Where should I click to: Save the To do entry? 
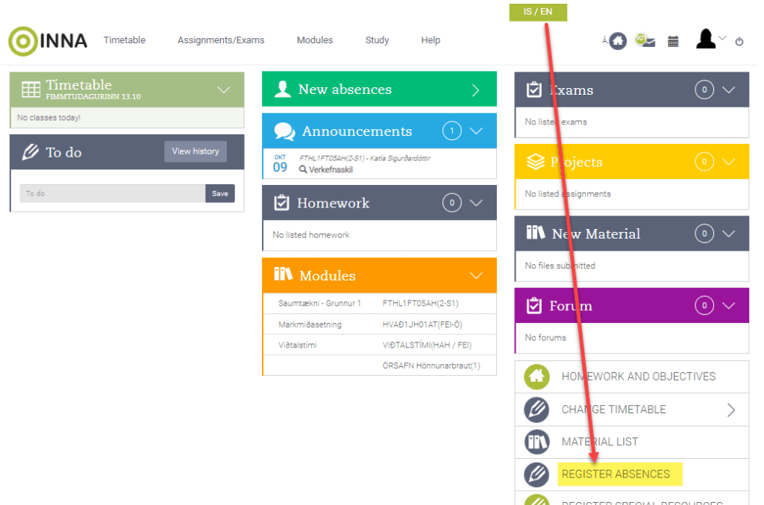click(220, 194)
